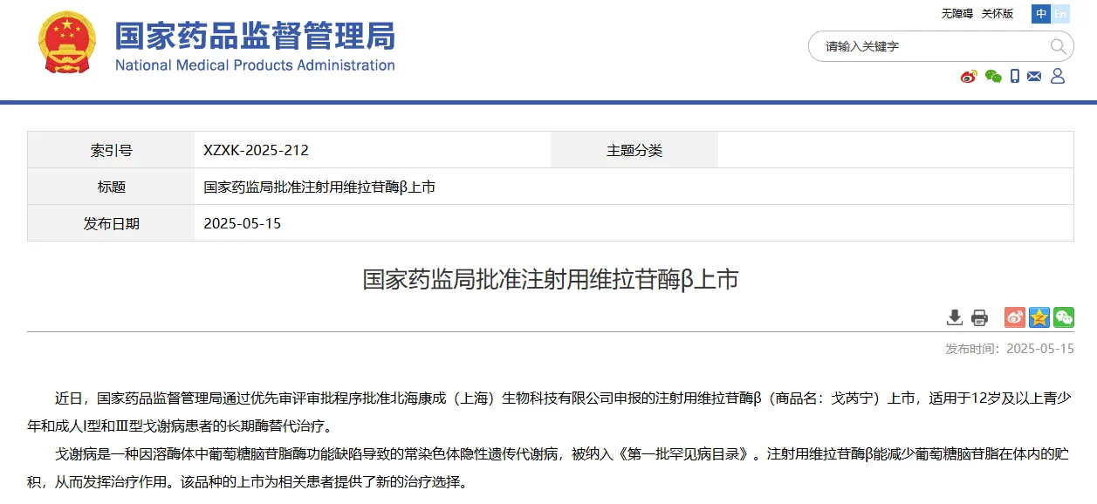Click the email envelope icon
This screenshot has width=1097, height=504.
[x=1034, y=77]
